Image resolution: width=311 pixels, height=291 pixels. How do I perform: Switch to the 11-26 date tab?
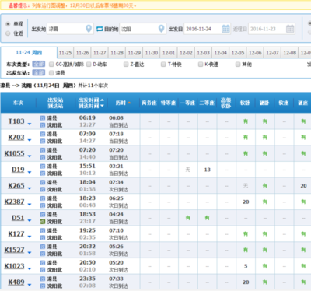click(82, 53)
